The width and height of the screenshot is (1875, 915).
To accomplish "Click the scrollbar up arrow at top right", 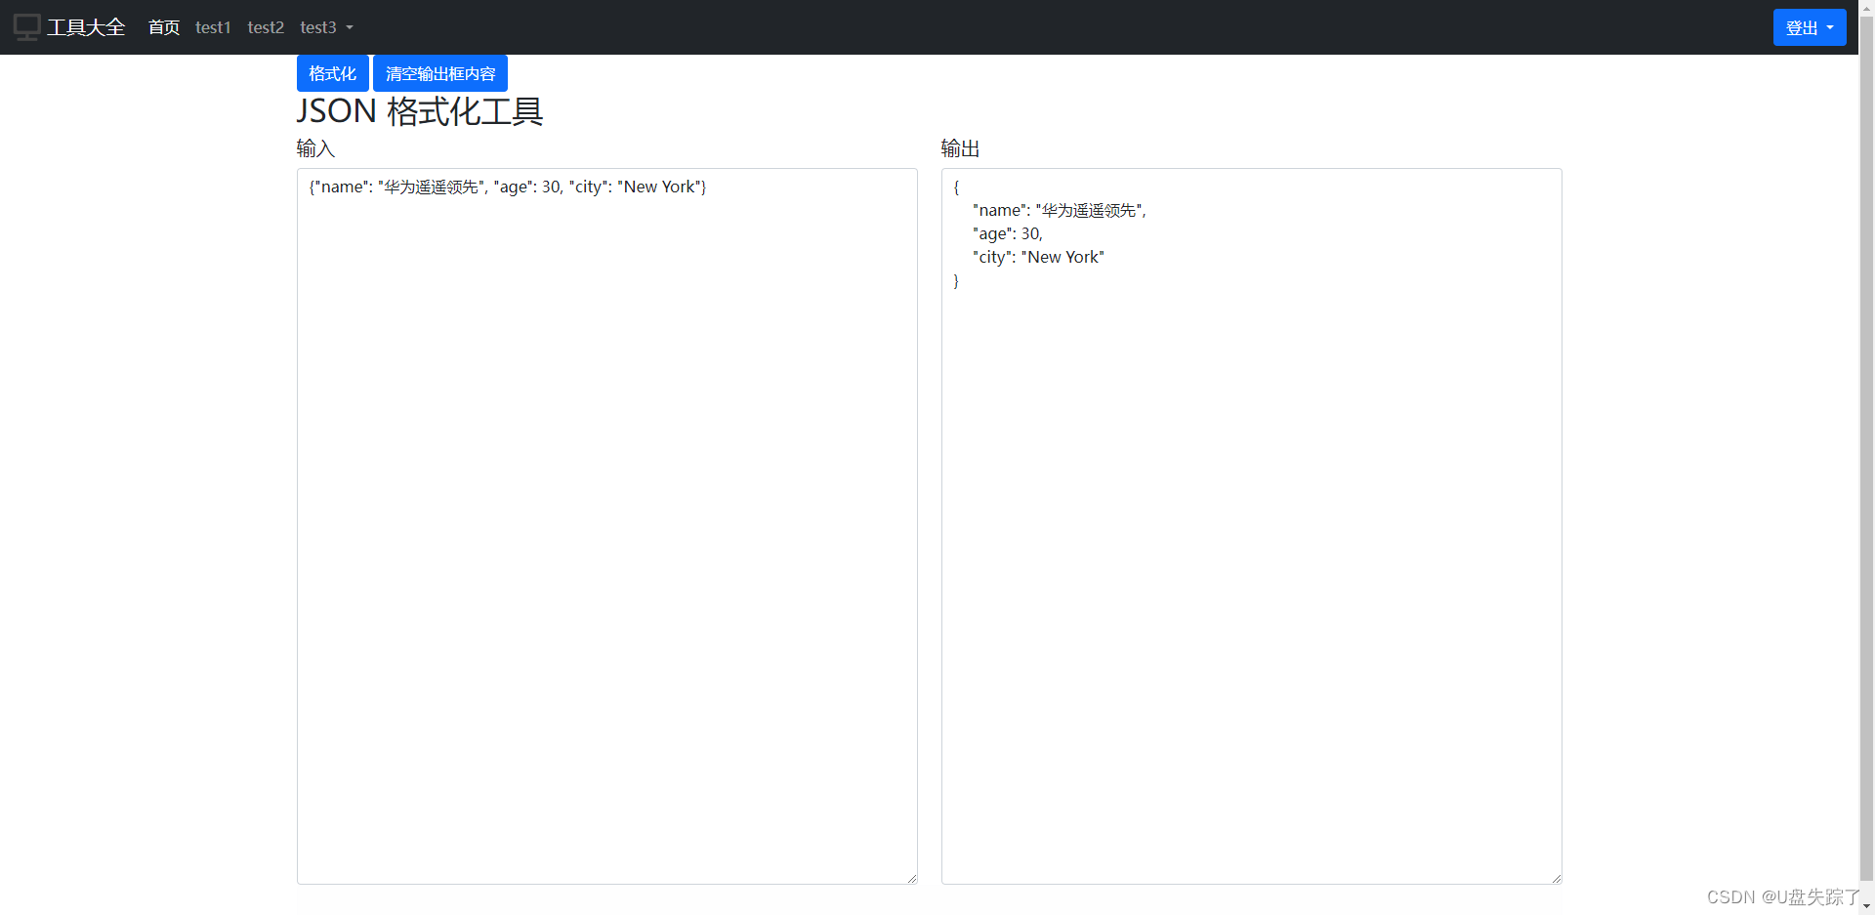I will (1866, 8).
